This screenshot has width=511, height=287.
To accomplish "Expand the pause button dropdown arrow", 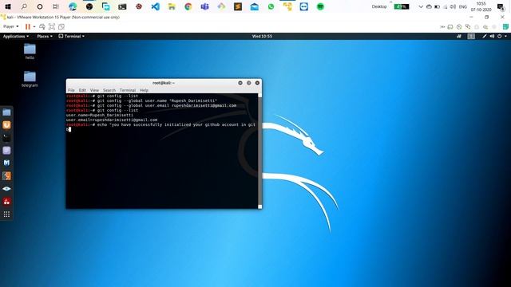I will 34,26.
